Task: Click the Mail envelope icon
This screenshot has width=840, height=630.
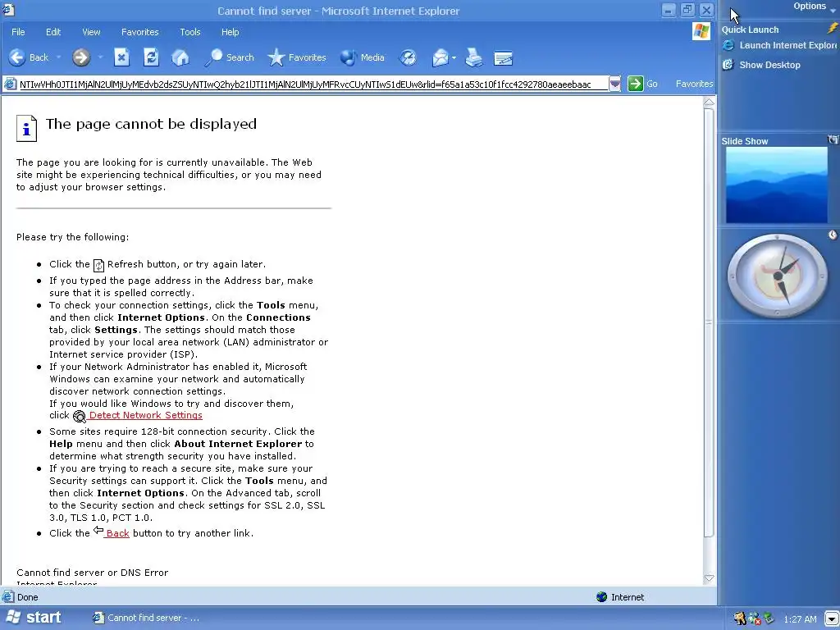Action: pyautogui.click(x=440, y=57)
